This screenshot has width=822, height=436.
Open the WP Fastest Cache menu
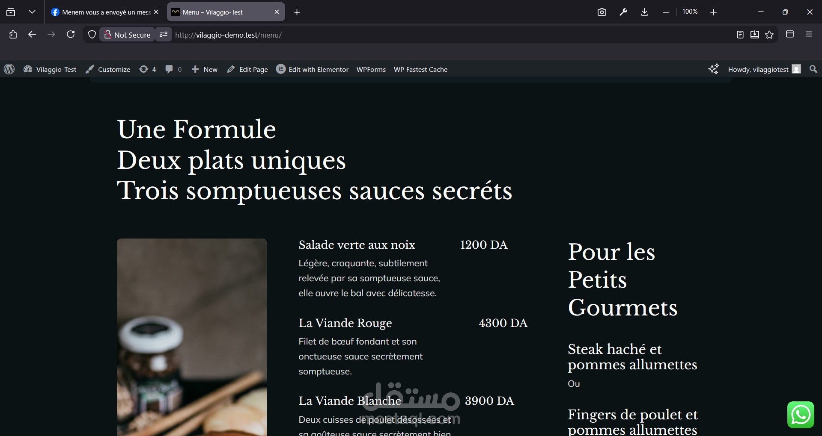click(420, 69)
